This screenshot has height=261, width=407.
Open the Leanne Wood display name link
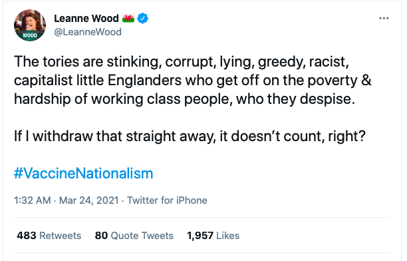pyautogui.click(x=86, y=18)
